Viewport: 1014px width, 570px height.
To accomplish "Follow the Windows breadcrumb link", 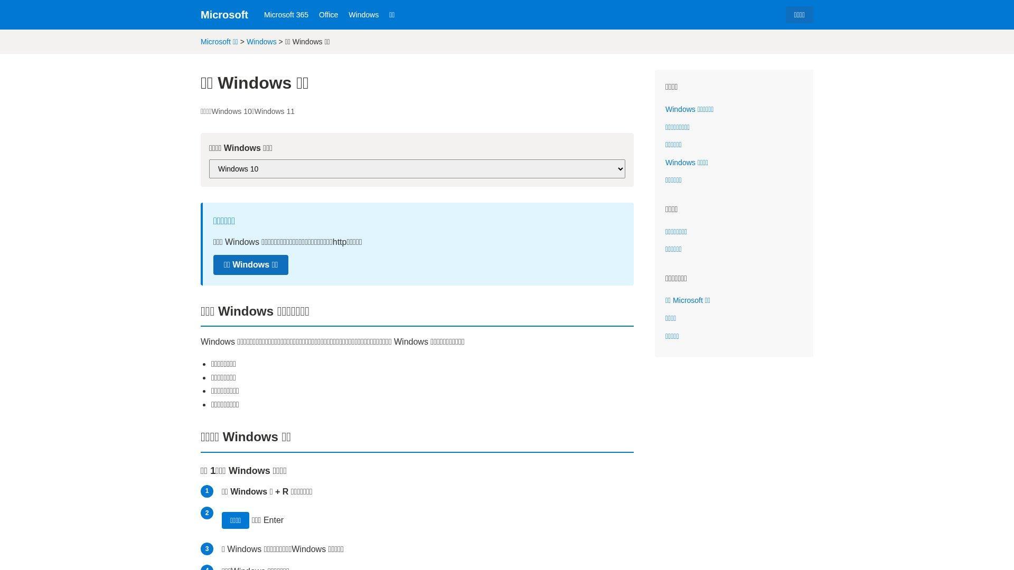I will tap(261, 42).
